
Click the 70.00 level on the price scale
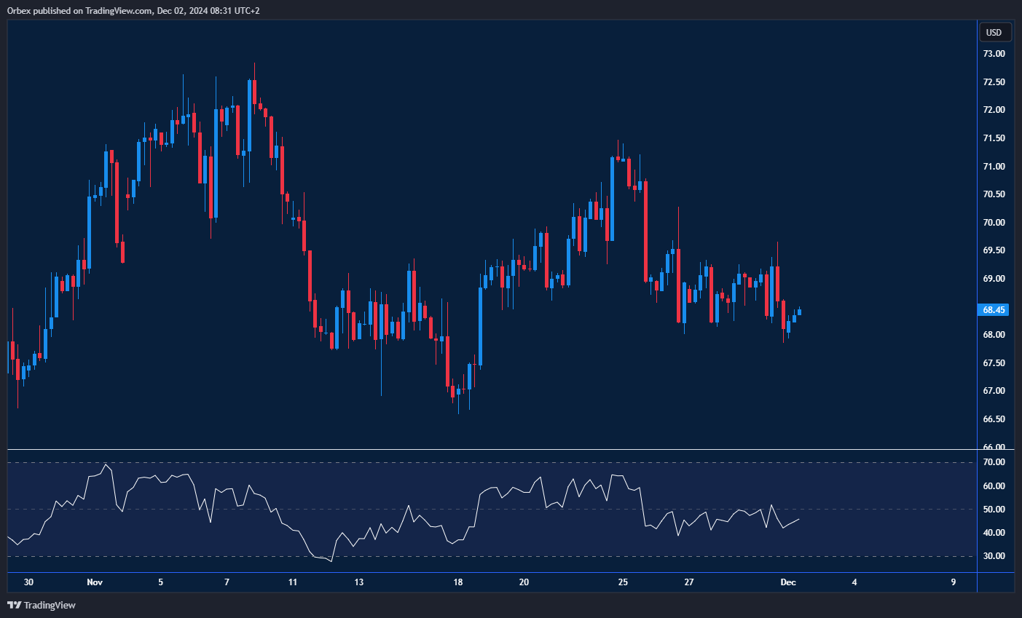coord(994,223)
